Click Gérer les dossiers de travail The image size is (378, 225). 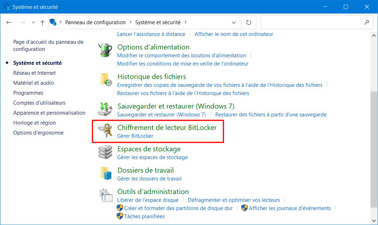click(150, 179)
